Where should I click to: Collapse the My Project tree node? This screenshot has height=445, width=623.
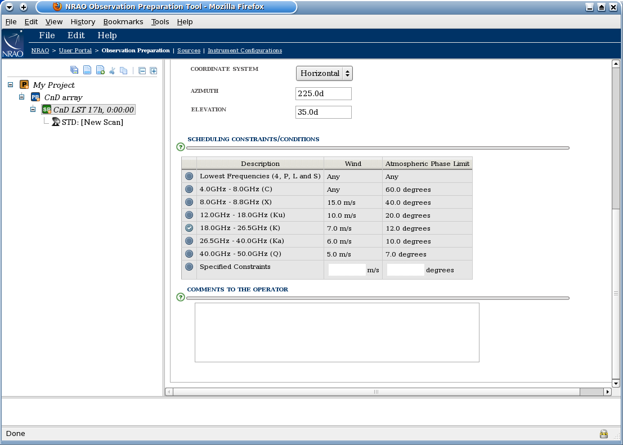click(x=10, y=84)
